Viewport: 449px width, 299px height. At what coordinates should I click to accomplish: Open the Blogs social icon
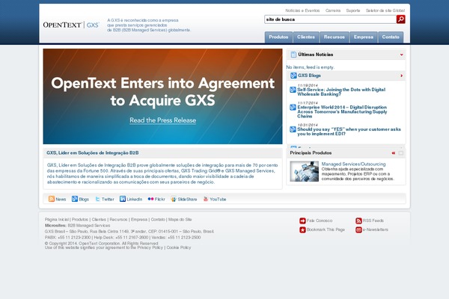[74, 199]
